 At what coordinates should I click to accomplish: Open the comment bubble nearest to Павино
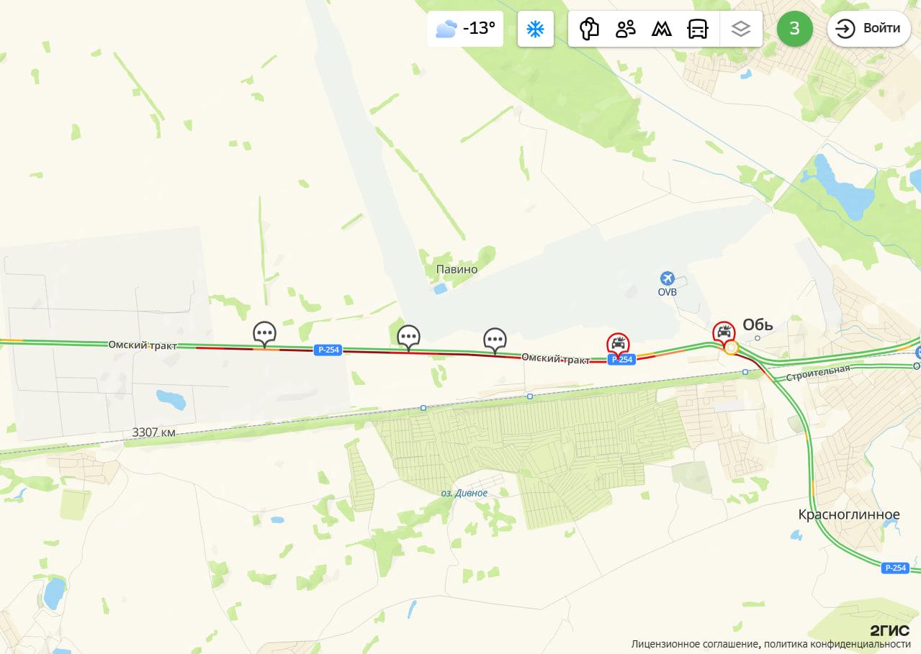495,340
